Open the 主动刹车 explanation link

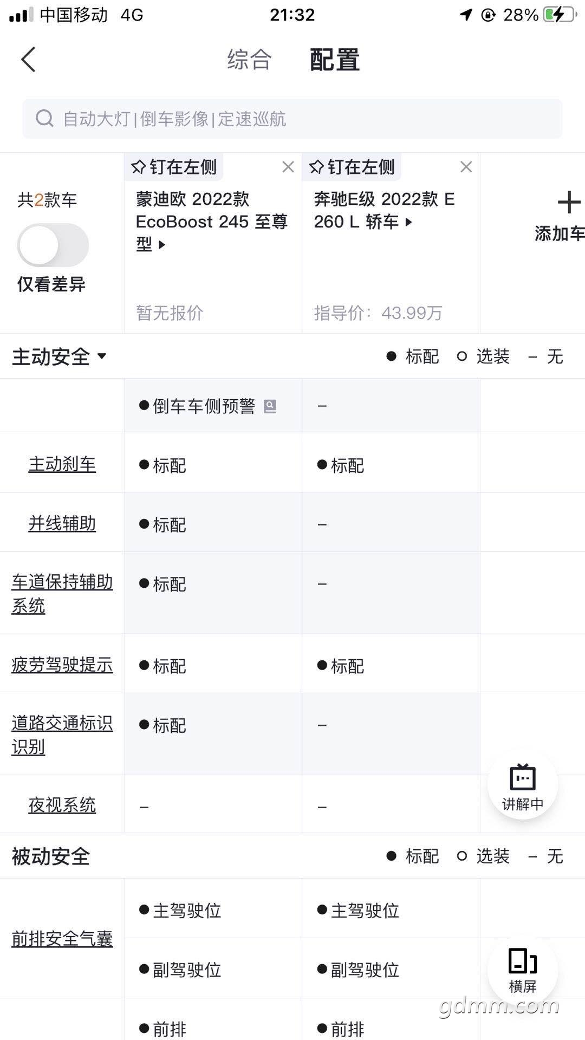(62, 464)
